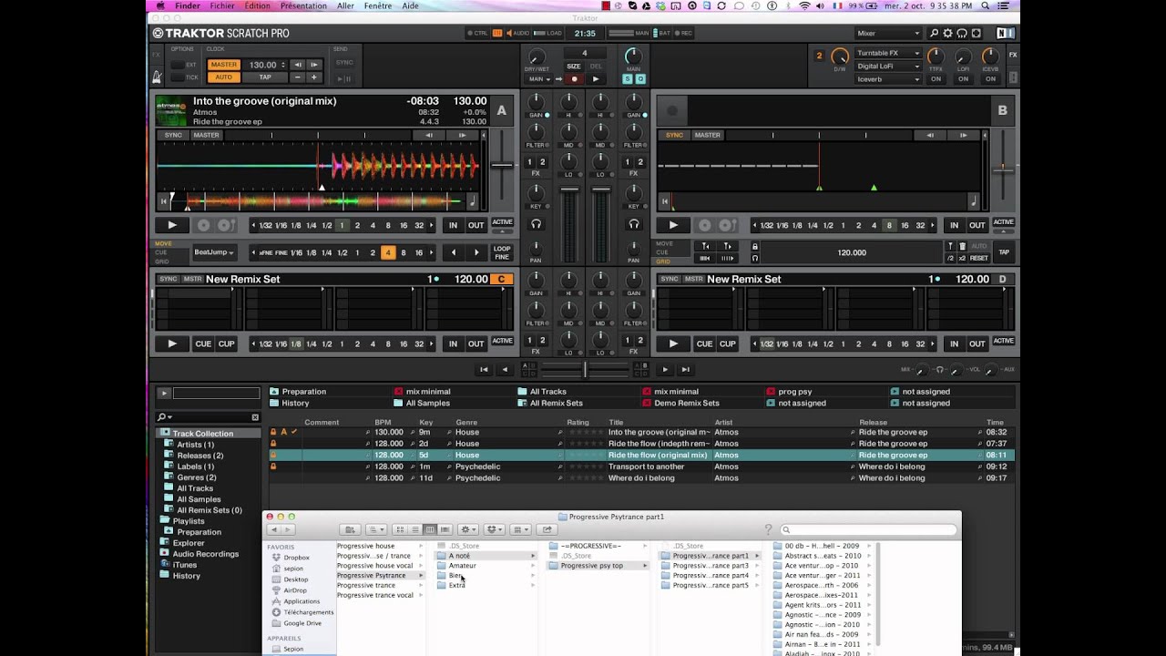Open Deck A letter deck-type menu
This screenshot has height=656, width=1166.
pos(501,111)
